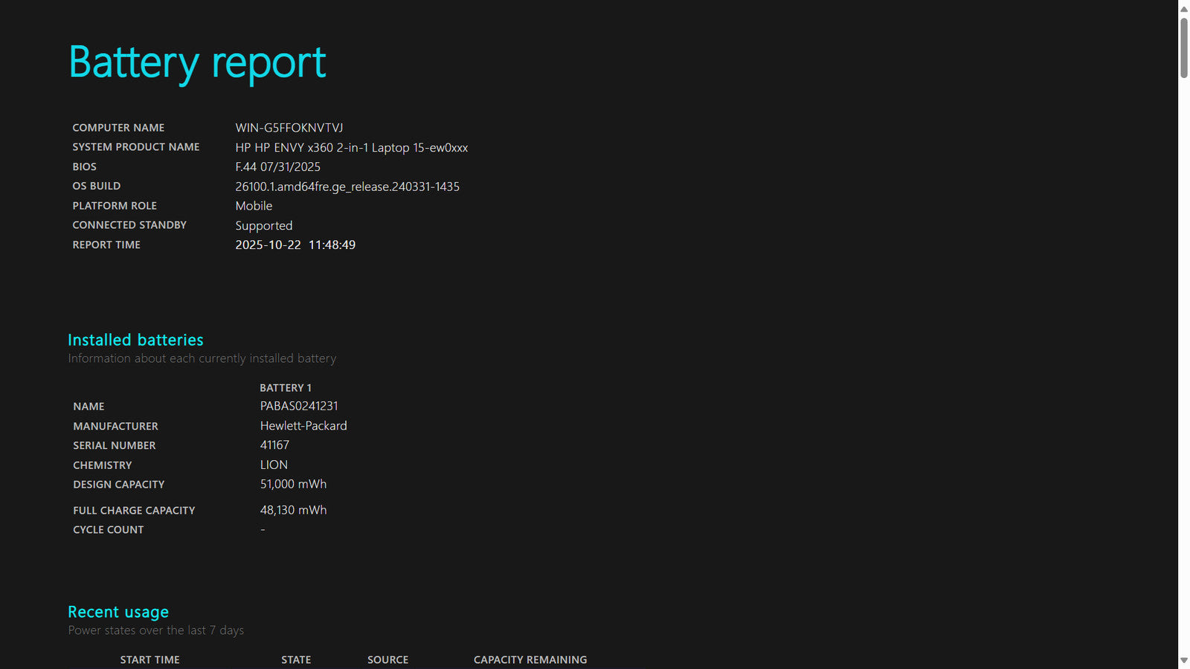Click the COMPUTER NAME label
The height and width of the screenshot is (669, 1190).
coord(118,128)
